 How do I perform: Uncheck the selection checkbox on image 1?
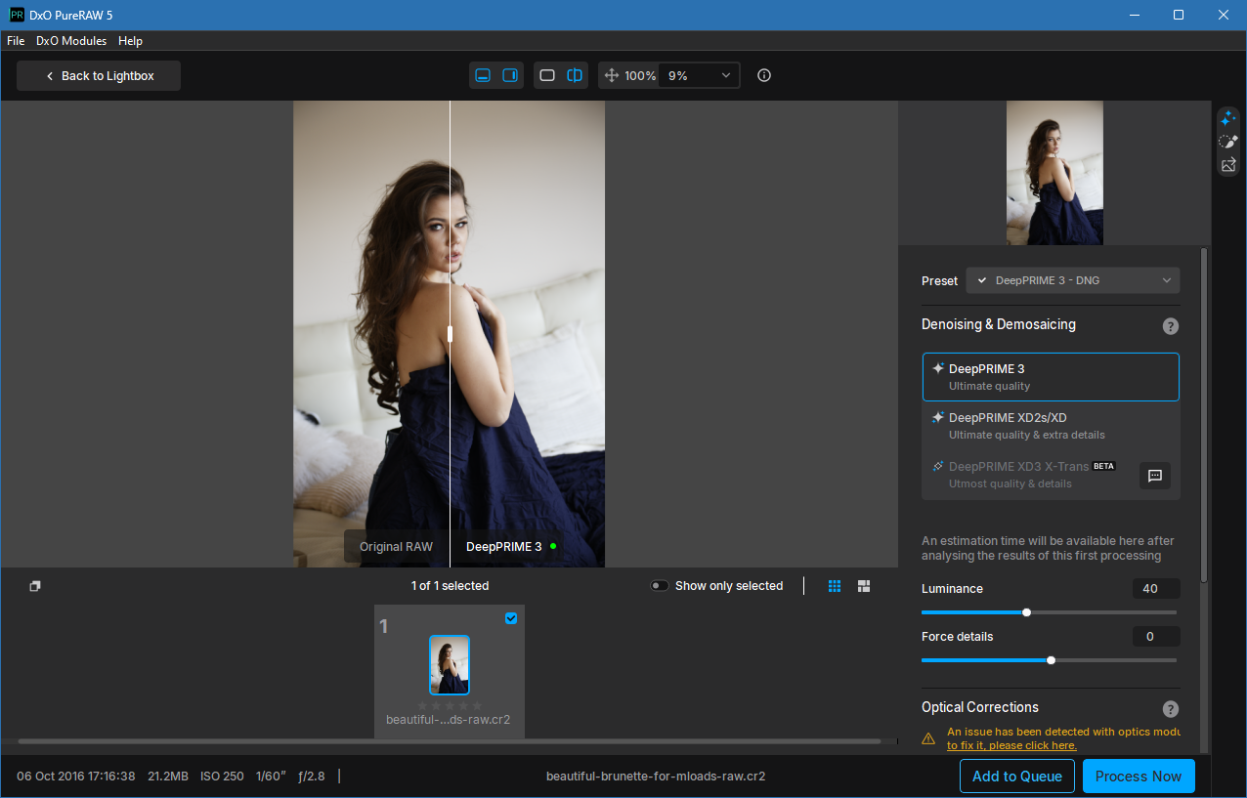point(511,618)
